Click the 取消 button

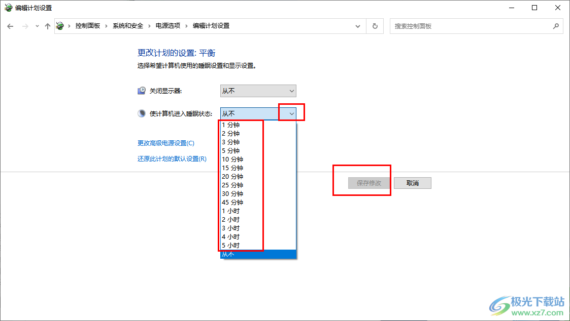pos(413,183)
